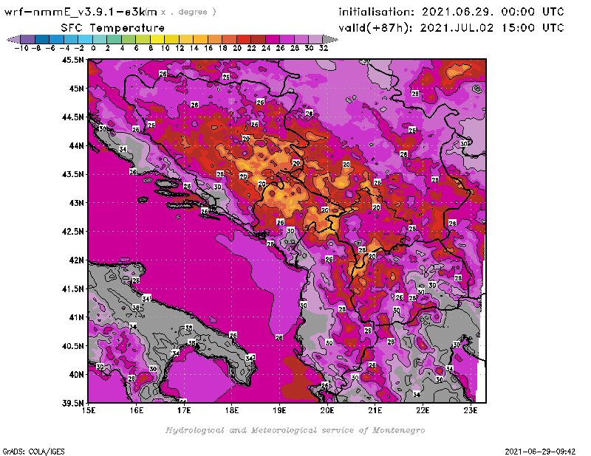This screenshot has width=591, height=456.
Task: Click the legend swatch between -6 and -4
Action: (x=57, y=39)
